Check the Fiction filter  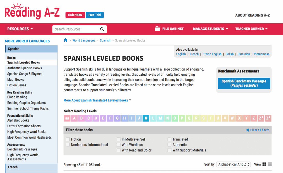point(68,139)
